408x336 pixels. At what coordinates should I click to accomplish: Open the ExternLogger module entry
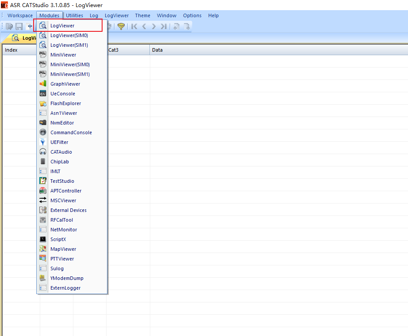tap(72, 288)
